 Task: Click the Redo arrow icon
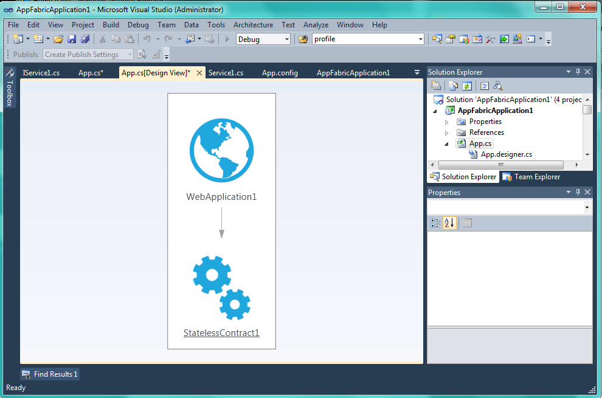pyautogui.click(x=168, y=39)
